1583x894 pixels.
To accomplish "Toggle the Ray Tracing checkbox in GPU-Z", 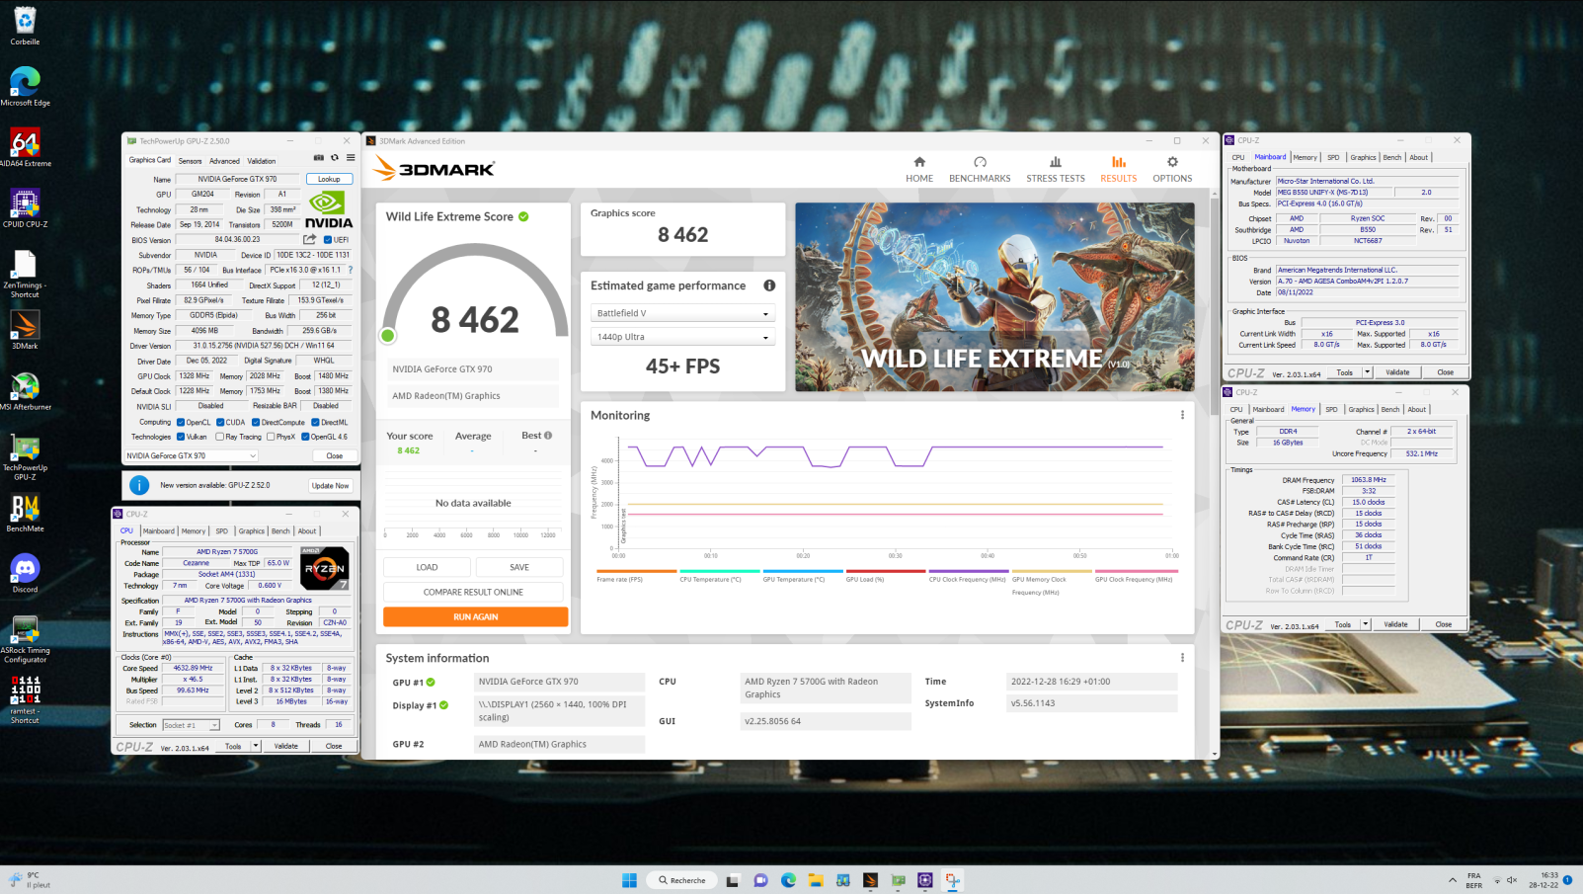I will 220,437.
